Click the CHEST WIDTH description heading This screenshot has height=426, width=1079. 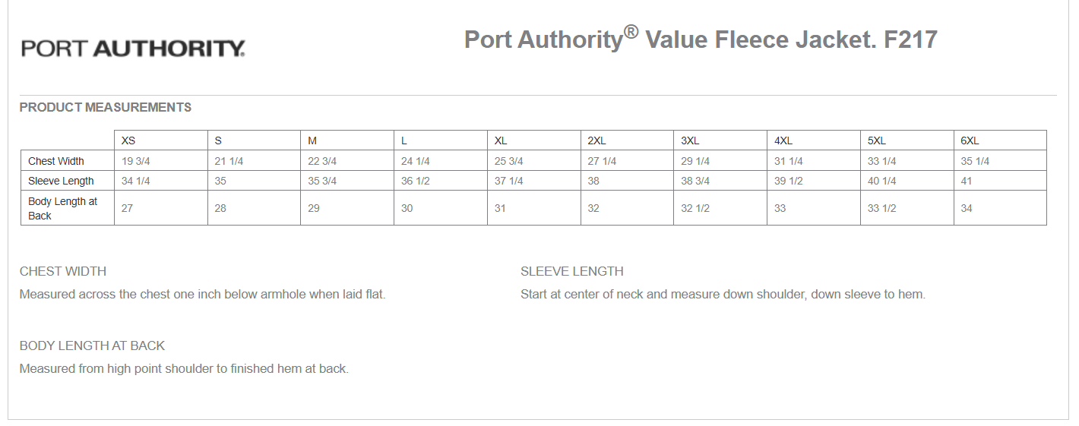coord(63,271)
